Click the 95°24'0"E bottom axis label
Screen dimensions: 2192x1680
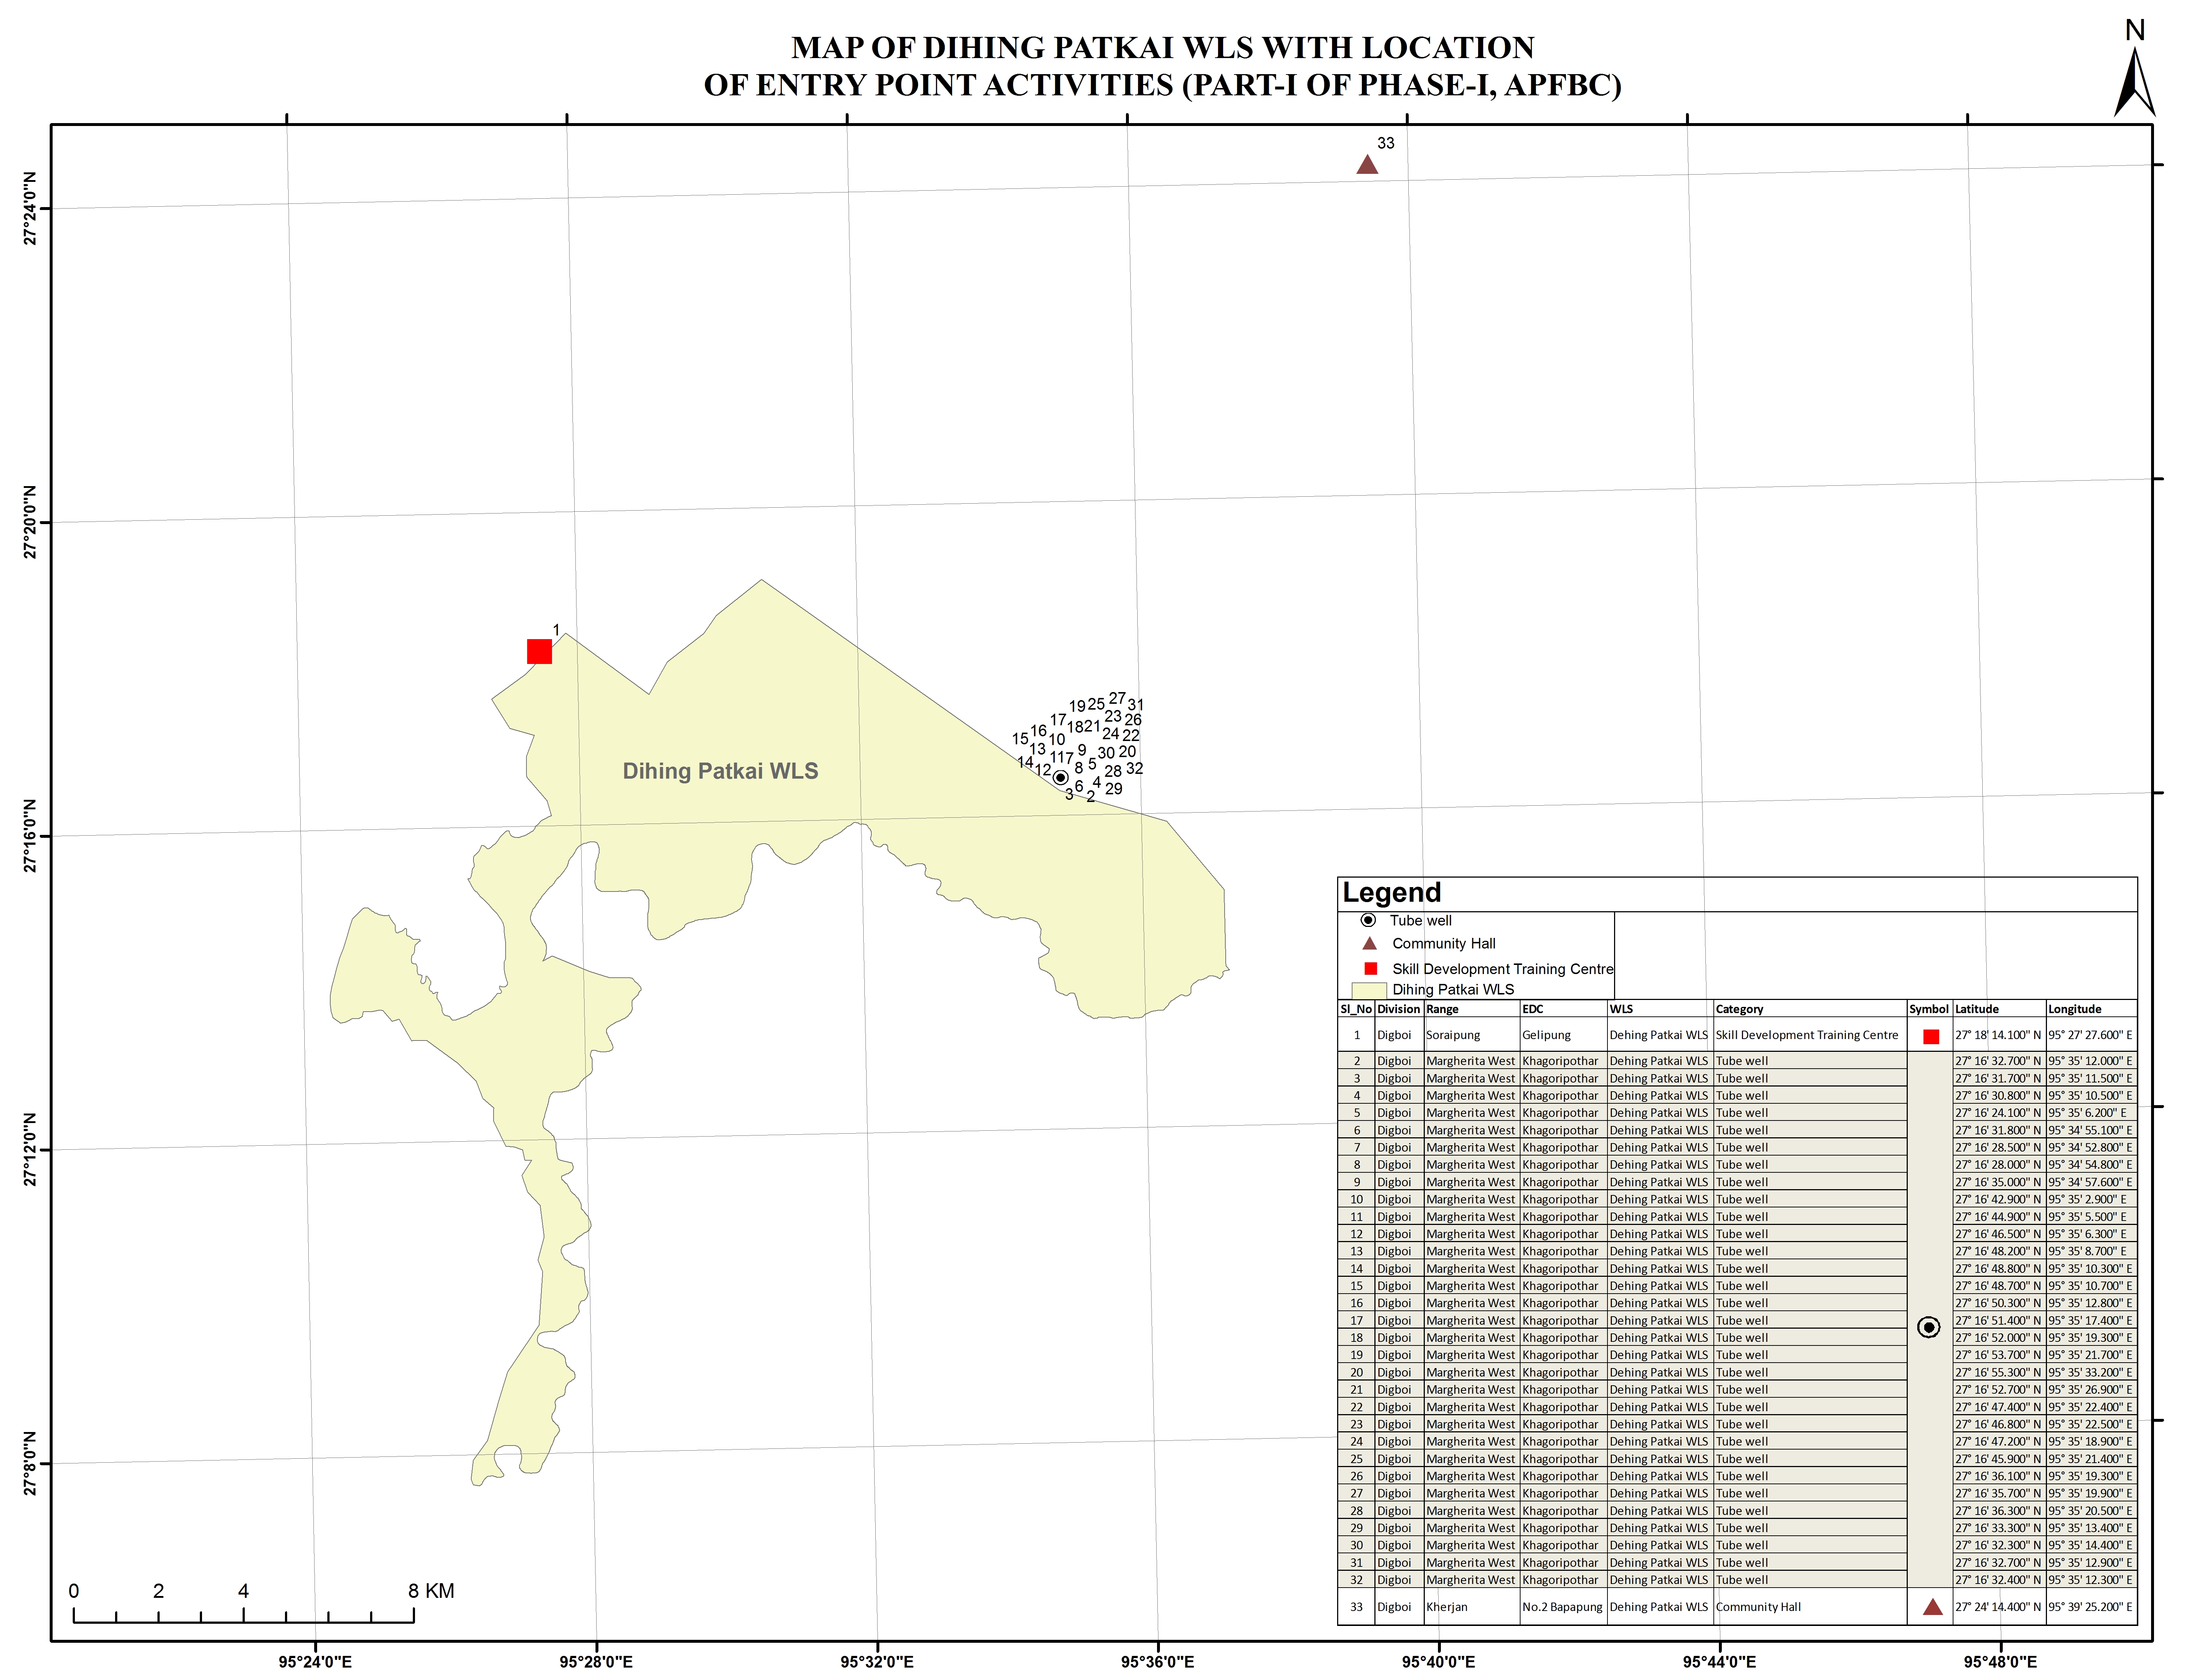point(315,1662)
